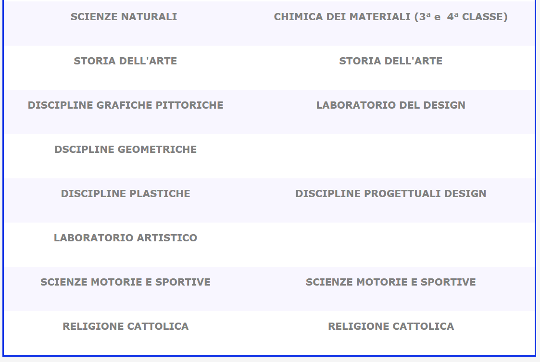Open DISCIPLINE PROGETTUALI DESIGN entry

click(390, 194)
